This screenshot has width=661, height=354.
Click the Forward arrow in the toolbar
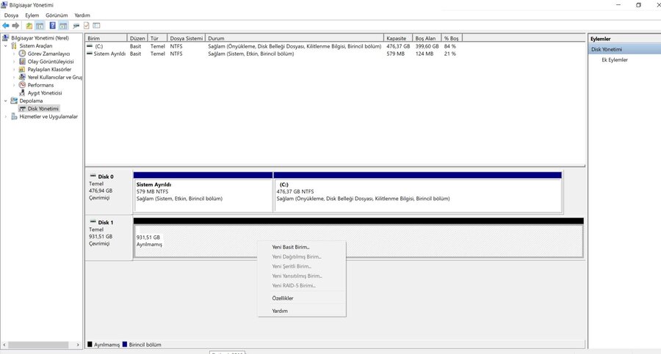(15, 26)
